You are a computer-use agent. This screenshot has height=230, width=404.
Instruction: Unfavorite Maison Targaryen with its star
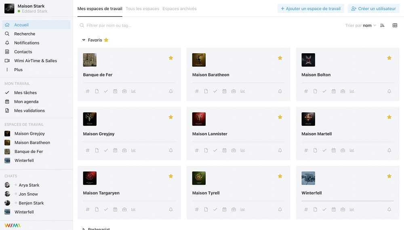(x=171, y=176)
